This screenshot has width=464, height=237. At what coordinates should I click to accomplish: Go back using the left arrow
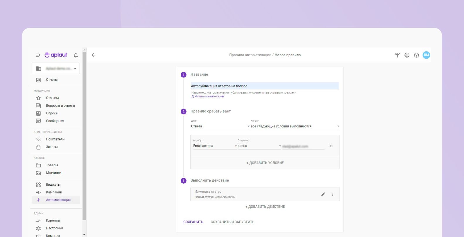[x=93, y=55]
